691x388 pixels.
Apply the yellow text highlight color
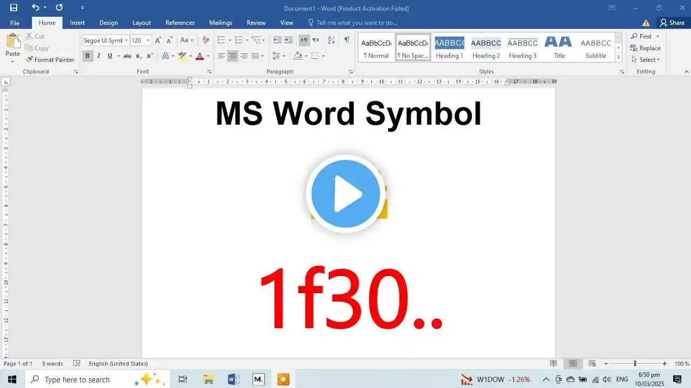coord(182,56)
